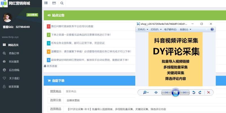This screenshot has height=113, width=226.
Task: Click announcement 2 about 注意事项
Action: coord(81,35)
